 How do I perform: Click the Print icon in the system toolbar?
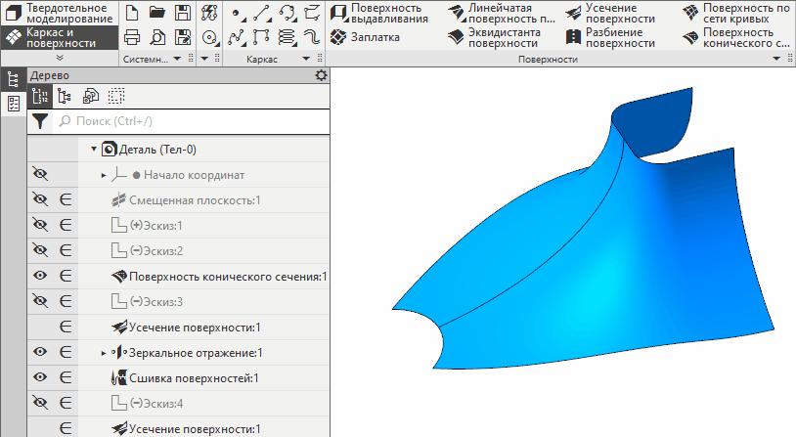tap(132, 38)
